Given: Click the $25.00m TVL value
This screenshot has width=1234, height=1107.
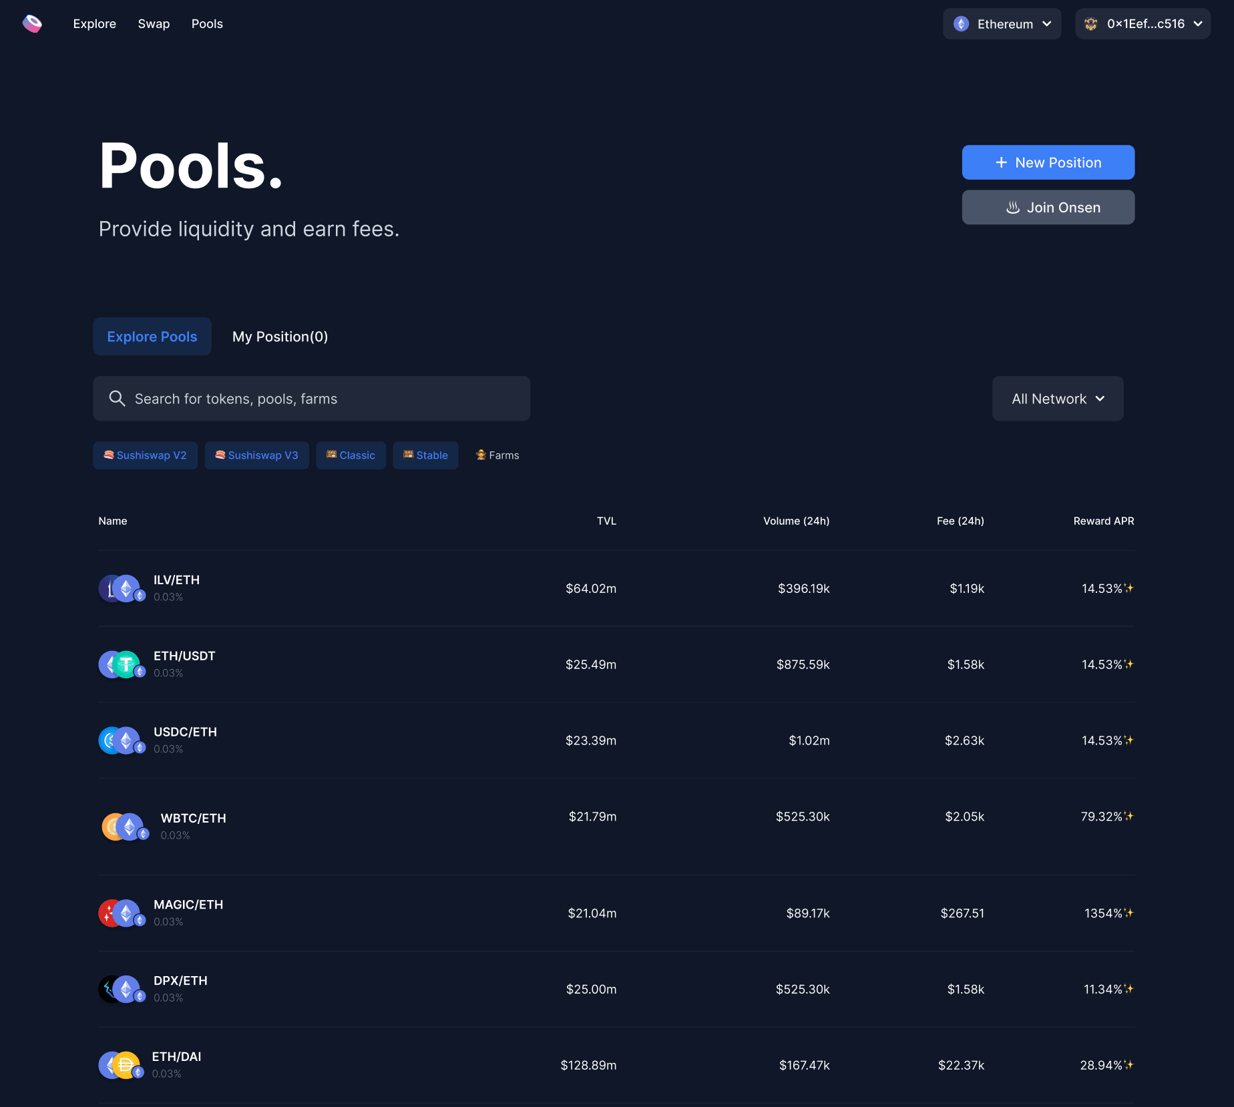Looking at the screenshot, I should pyautogui.click(x=591, y=989).
